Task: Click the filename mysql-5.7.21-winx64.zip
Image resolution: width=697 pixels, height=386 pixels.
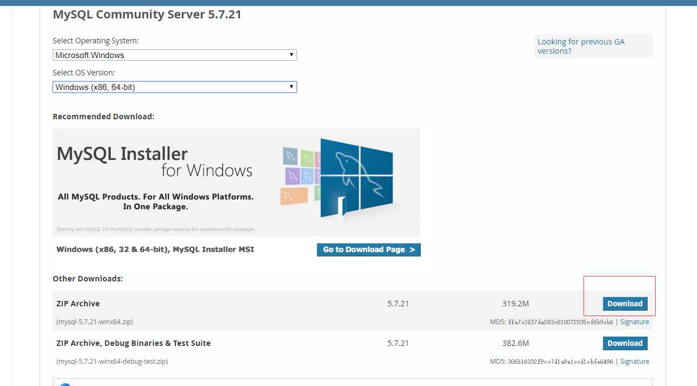Action: (94, 321)
